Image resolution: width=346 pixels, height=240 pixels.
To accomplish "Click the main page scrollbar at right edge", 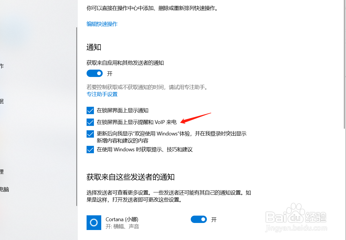I will pos(345,64).
